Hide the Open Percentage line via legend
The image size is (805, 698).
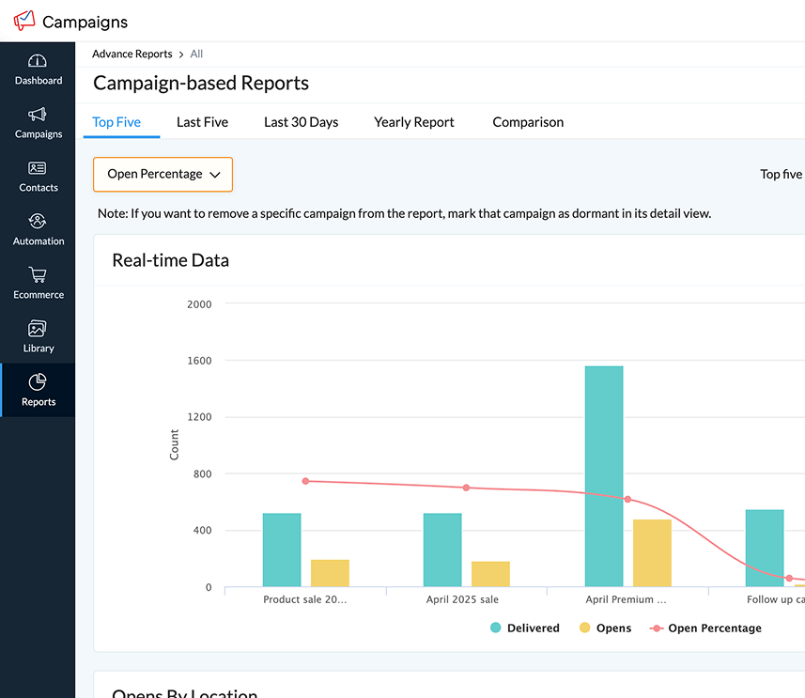tap(704, 628)
